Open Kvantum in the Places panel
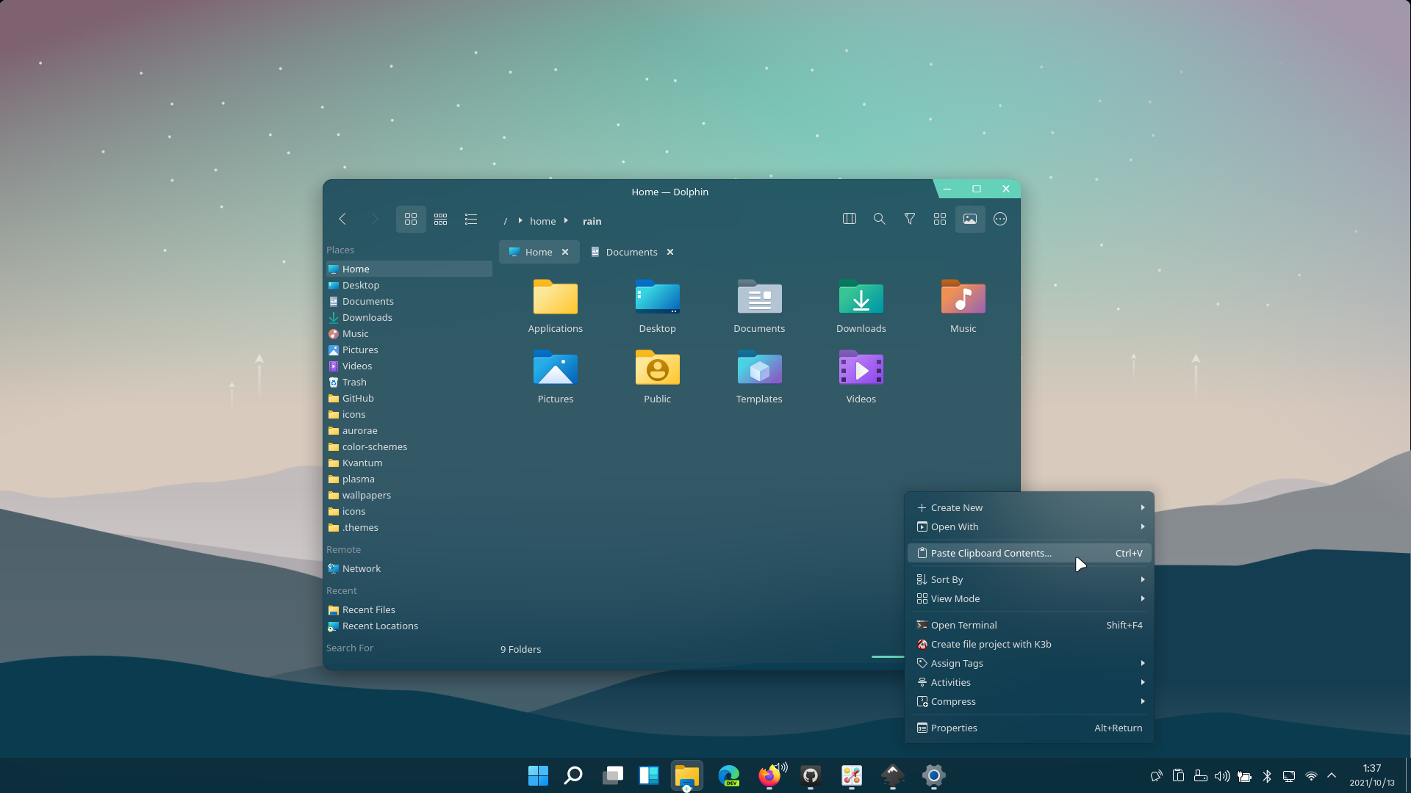Viewport: 1411px width, 793px height. click(x=409, y=463)
